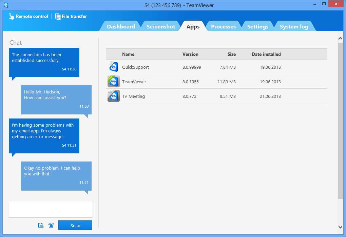Switch to the Screenshot tab

coord(161,26)
